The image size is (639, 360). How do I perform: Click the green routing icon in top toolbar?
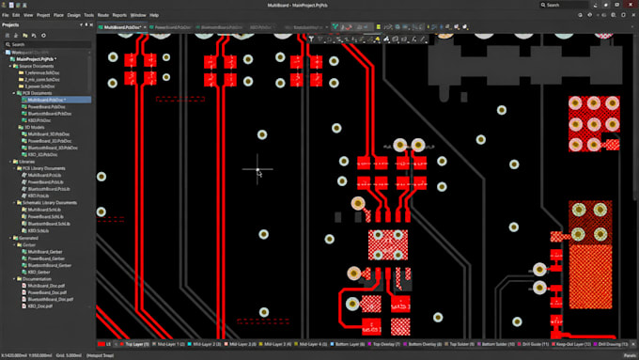click(335, 27)
